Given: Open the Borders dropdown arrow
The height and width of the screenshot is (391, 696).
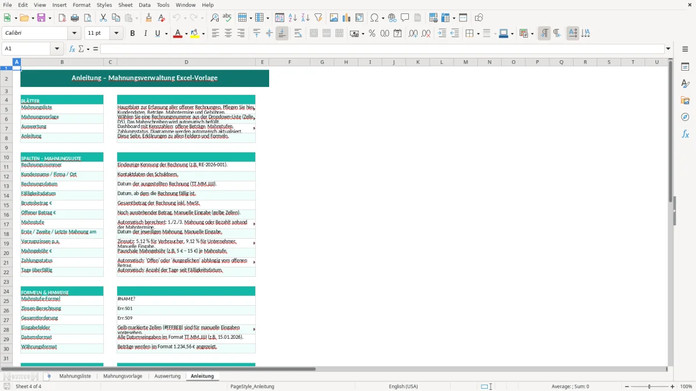Looking at the screenshot, I should click(x=477, y=34).
